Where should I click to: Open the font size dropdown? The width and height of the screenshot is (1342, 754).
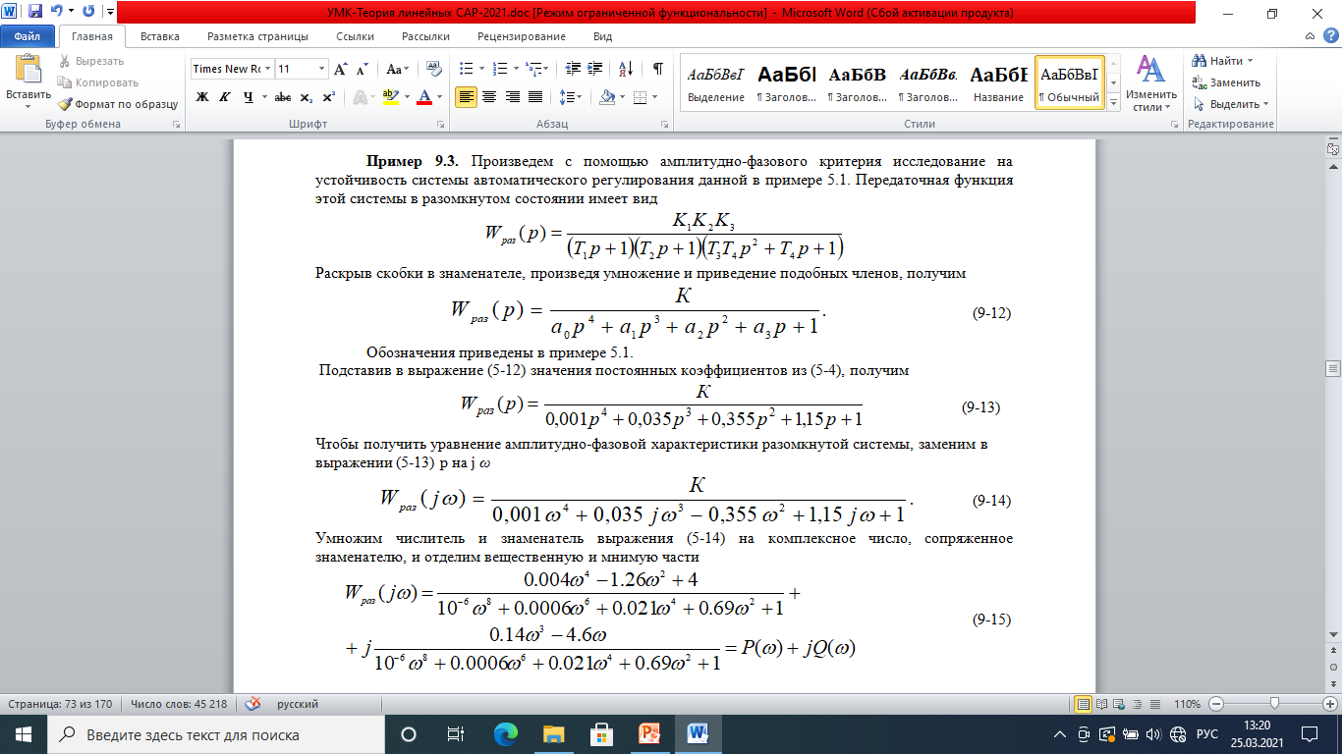point(321,69)
